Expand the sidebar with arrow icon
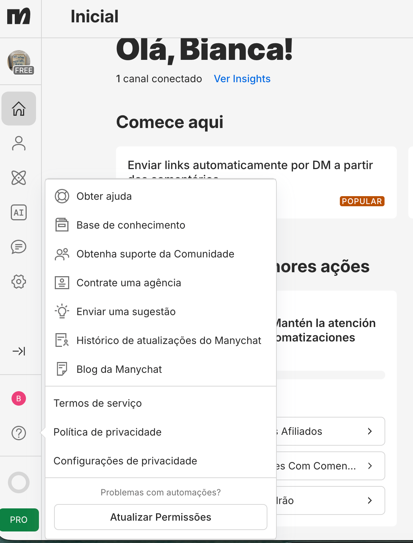Image resolution: width=413 pixels, height=543 pixels. (19, 351)
